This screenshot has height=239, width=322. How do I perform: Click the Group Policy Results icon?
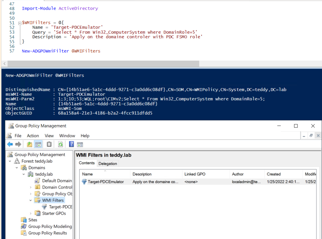pyautogui.click(x=24, y=233)
